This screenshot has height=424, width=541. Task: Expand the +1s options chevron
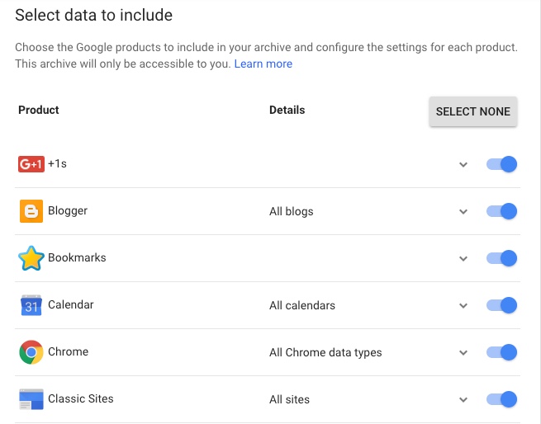pyautogui.click(x=463, y=164)
